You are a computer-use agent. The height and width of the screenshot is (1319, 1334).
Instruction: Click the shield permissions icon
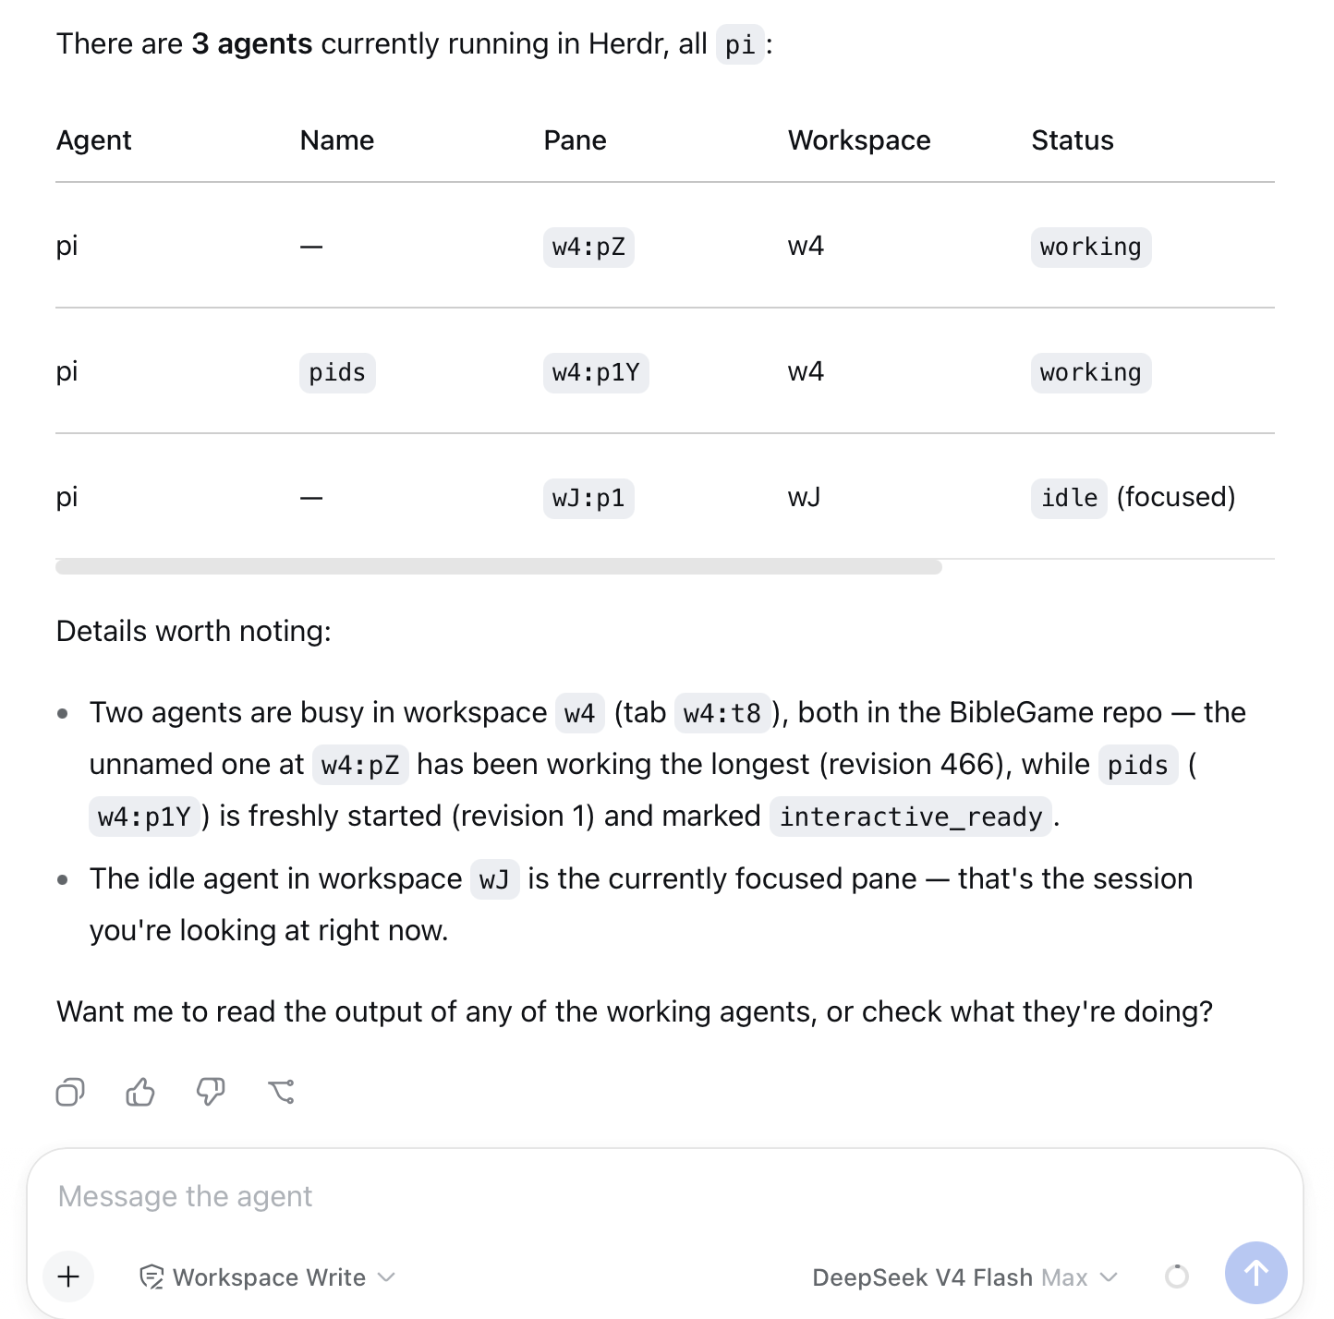(x=151, y=1277)
